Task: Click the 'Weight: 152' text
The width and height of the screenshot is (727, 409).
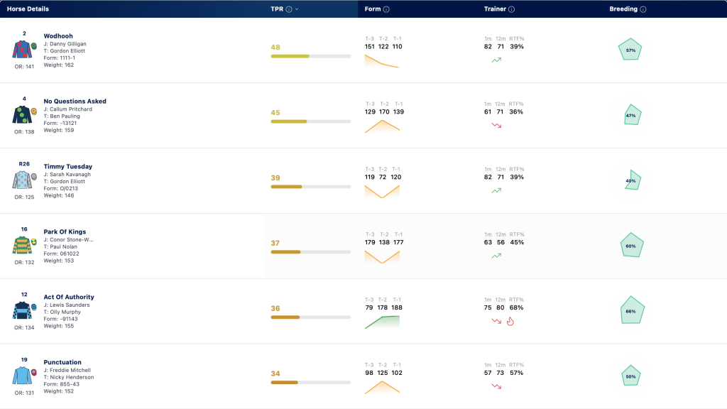Action: [58, 391]
